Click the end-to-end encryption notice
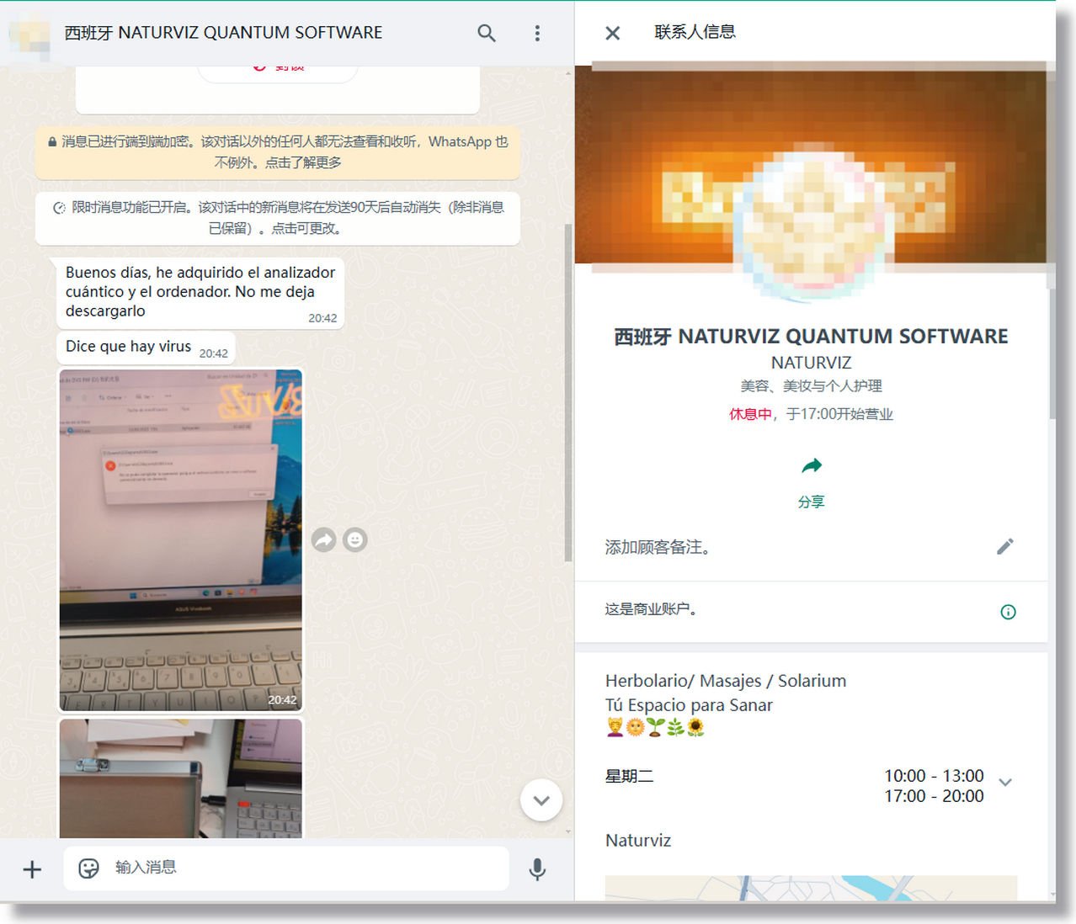This screenshot has width=1076, height=924. [x=278, y=152]
